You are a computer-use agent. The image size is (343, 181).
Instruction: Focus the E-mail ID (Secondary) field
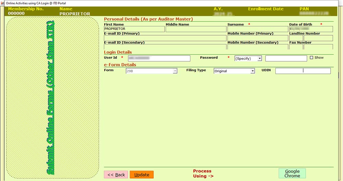pyautogui.click(x=165, y=47)
